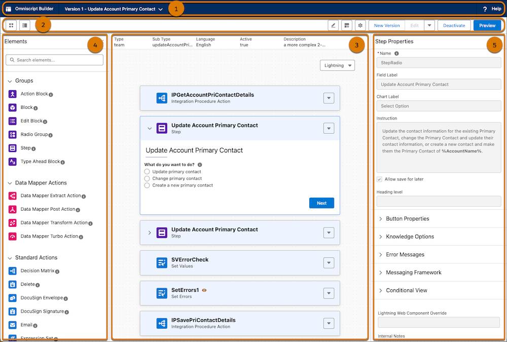Open the Omniscript Builder app icon
Screen dimensions: 507x342
click(9, 9)
